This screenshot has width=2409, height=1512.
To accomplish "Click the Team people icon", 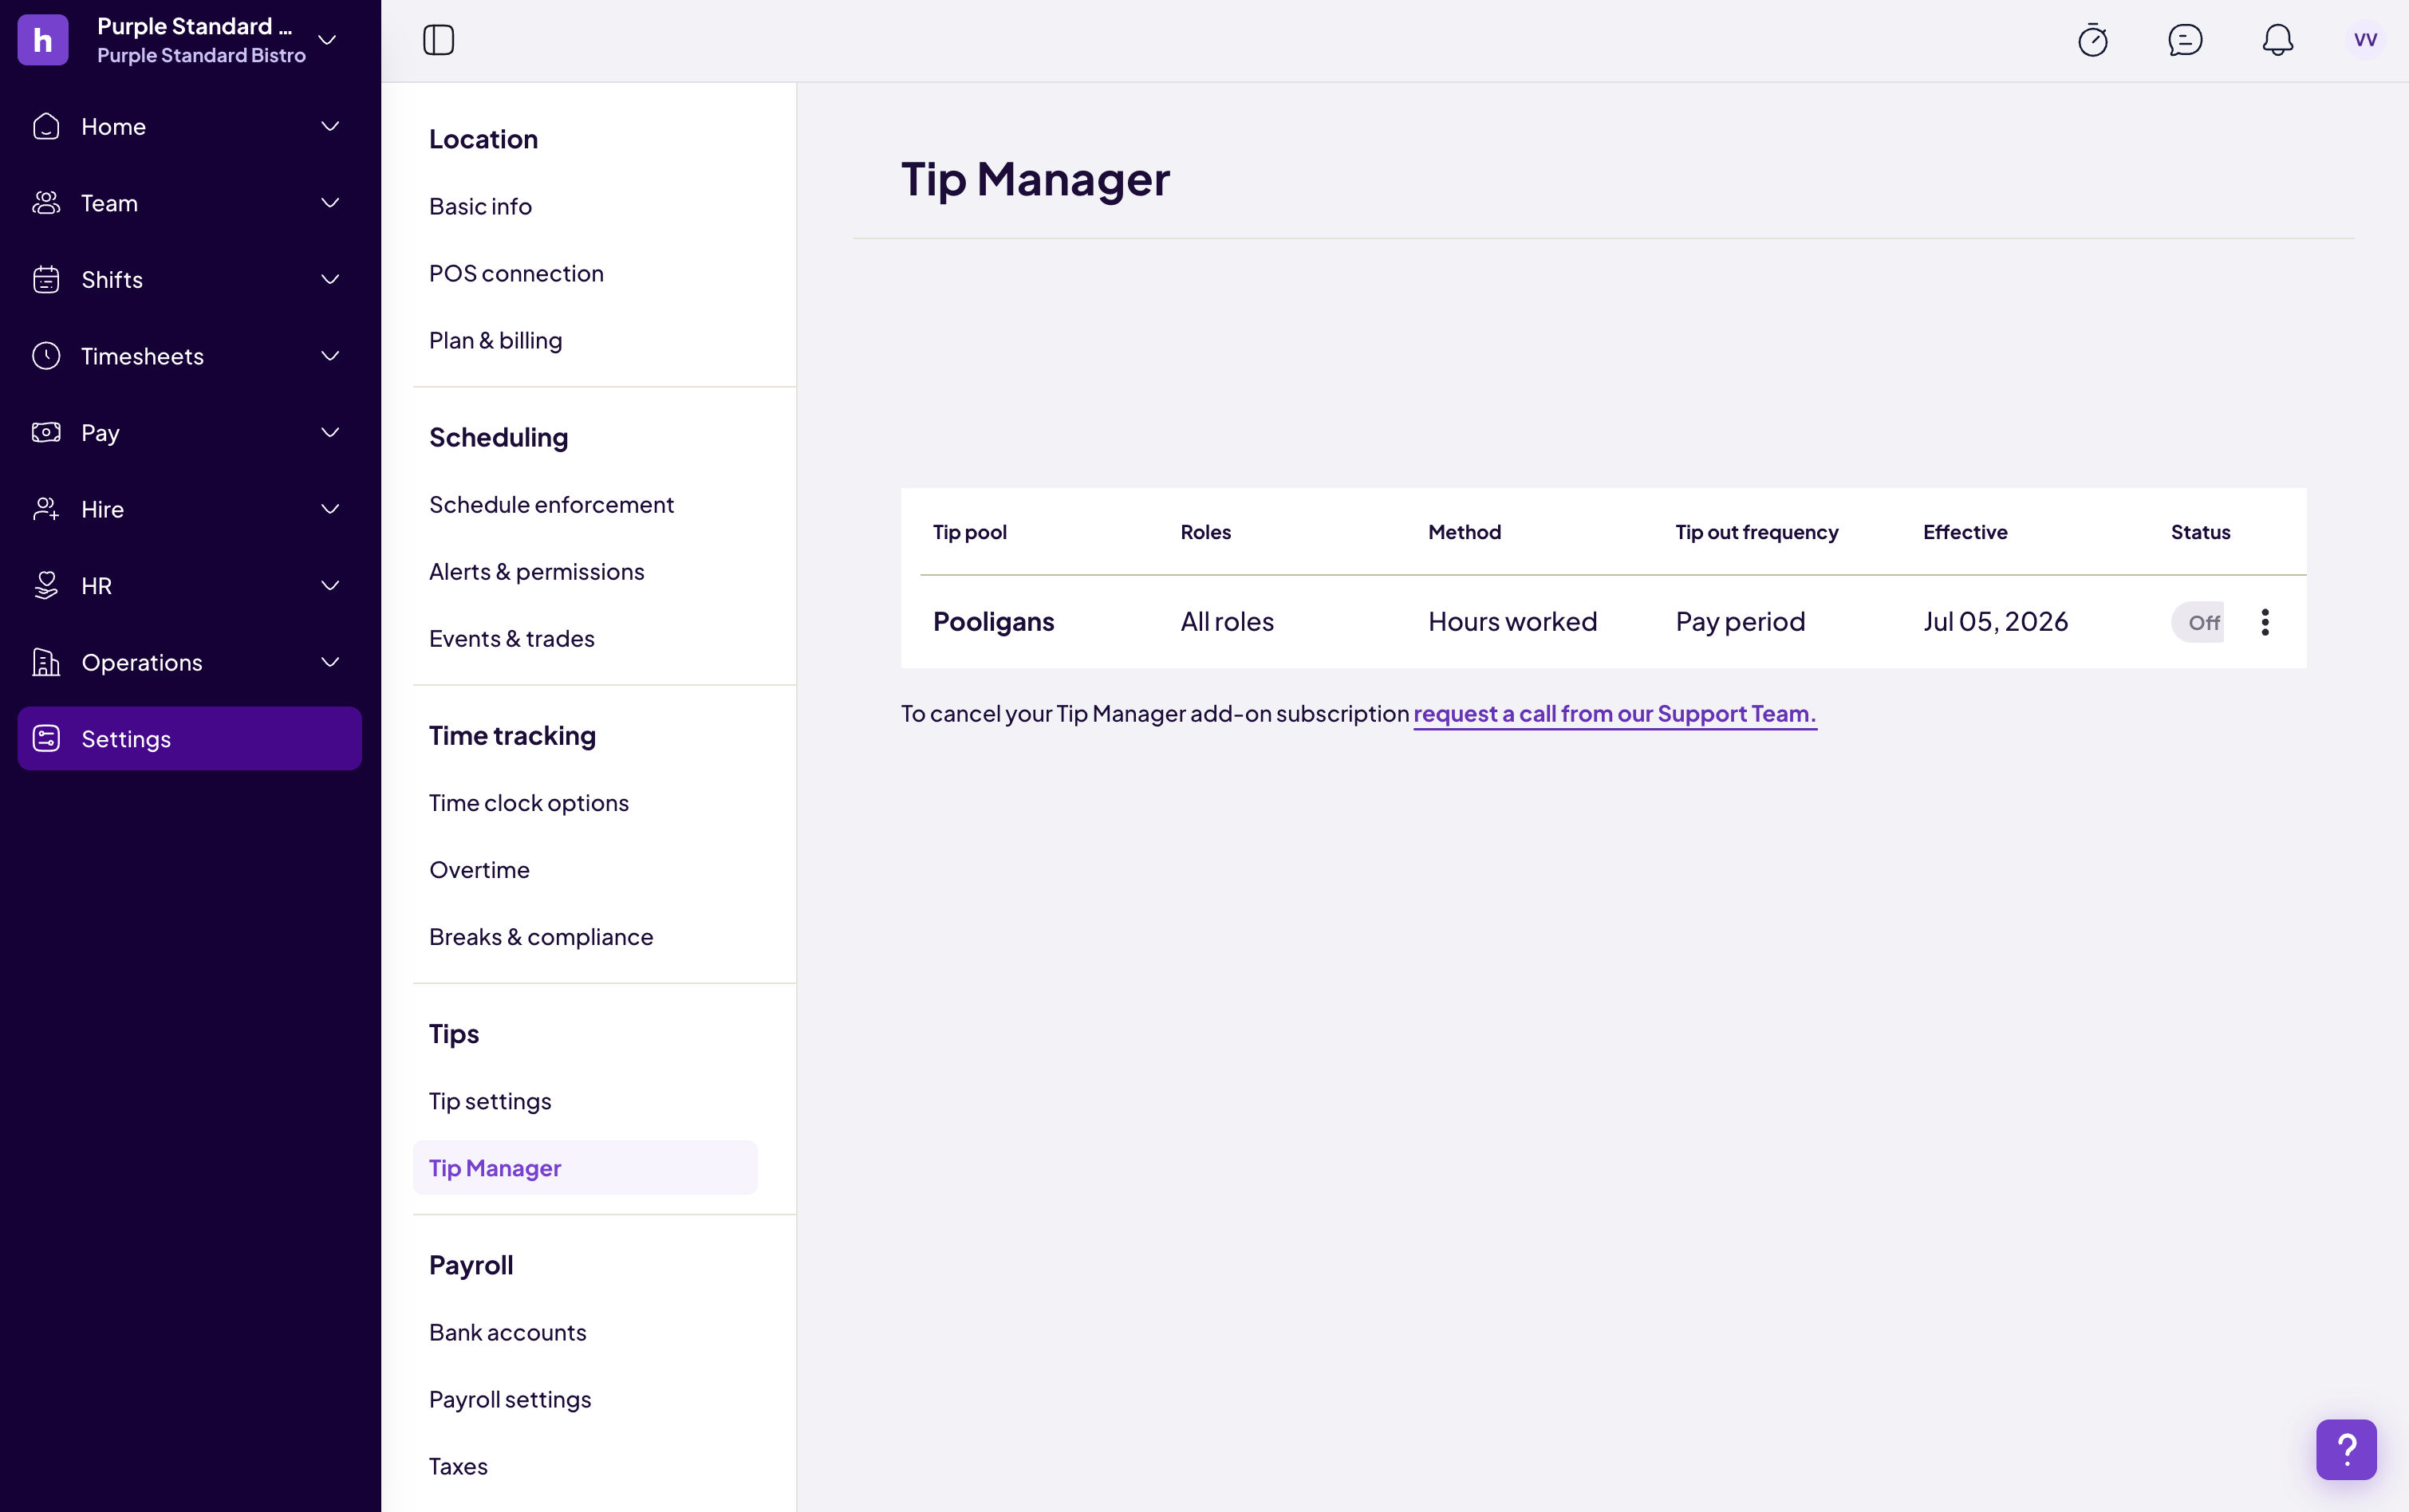I will (x=46, y=203).
